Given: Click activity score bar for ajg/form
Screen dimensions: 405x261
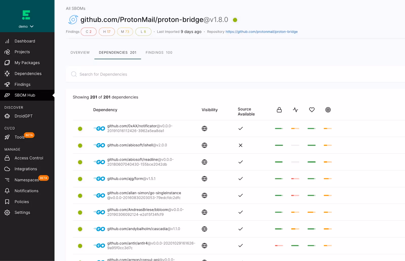Looking at the screenshot, I should pos(295,179).
